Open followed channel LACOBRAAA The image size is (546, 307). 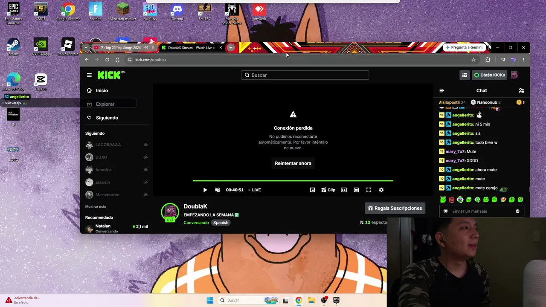tap(116, 145)
